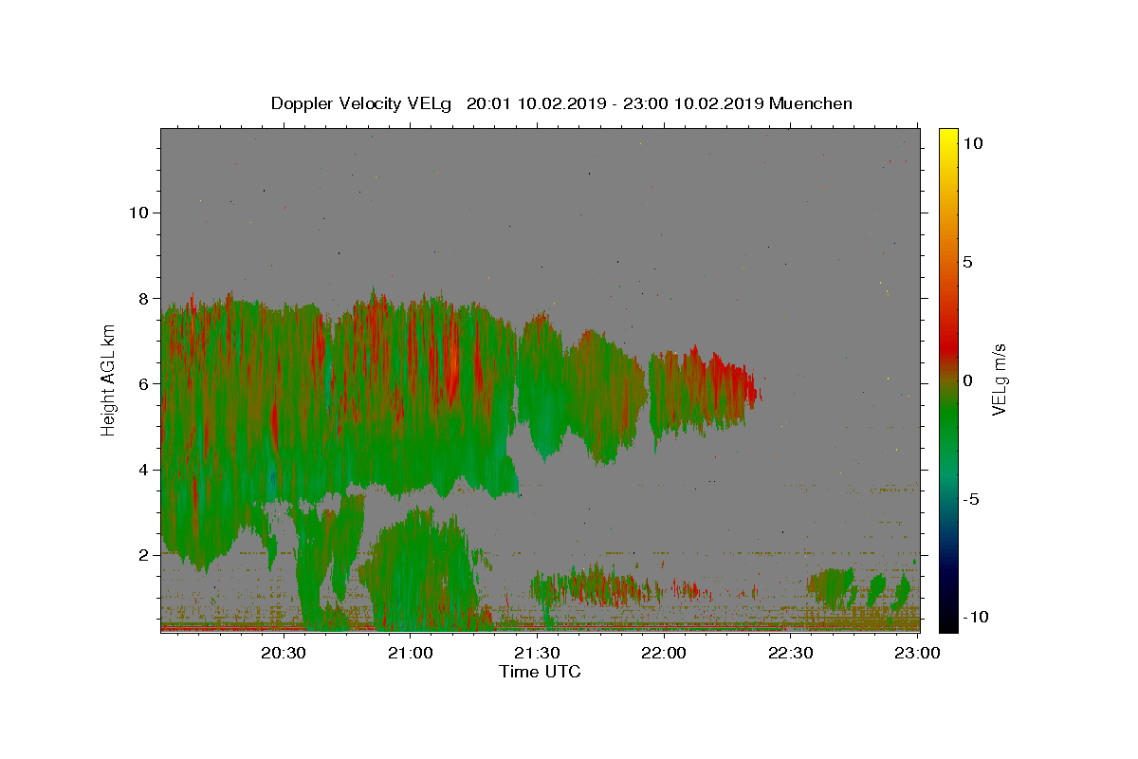Image resolution: width=1138 pixels, height=759 pixels.
Task: Click the Time UTC axis title
Action: pyautogui.click(x=540, y=672)
